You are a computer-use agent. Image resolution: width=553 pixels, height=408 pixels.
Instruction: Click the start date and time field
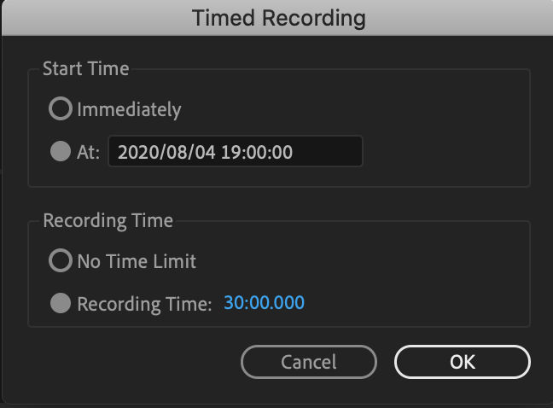coord(236,152)
